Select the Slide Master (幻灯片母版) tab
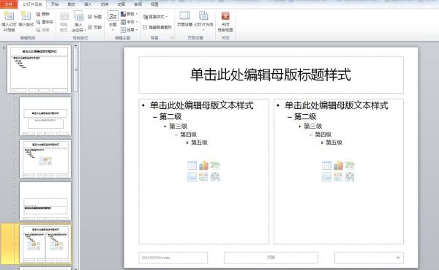Image resolution: width=439 pixels, height=270 pixels. [x=32, y=4]
